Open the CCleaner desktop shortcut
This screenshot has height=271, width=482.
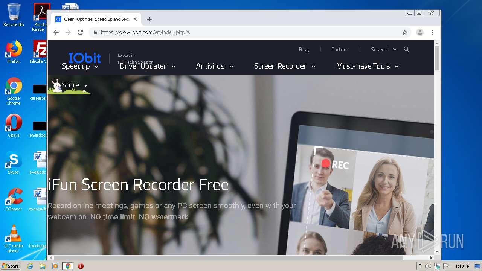[x=14, y=199]
